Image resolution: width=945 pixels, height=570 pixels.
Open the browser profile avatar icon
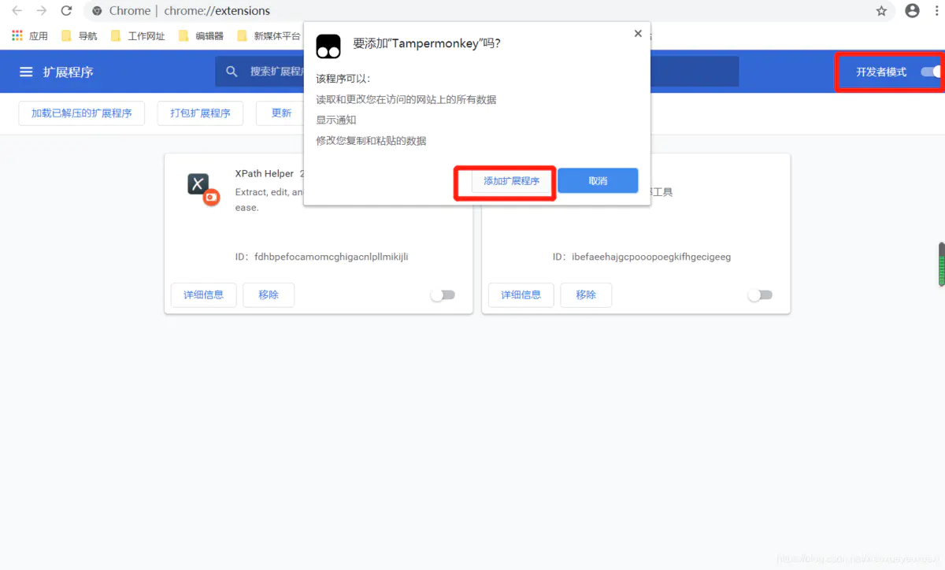(x=912, y=11)
